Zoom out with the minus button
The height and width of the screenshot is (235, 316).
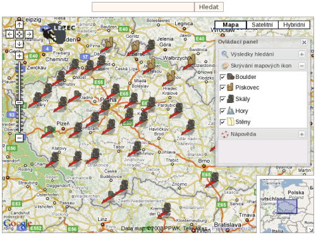pos(19,138)
